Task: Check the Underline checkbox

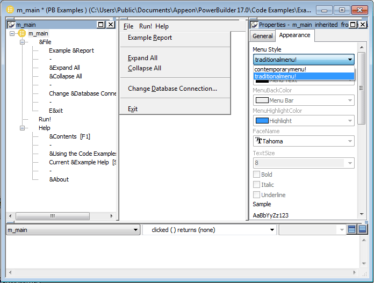Action: (x=256, y=195)
